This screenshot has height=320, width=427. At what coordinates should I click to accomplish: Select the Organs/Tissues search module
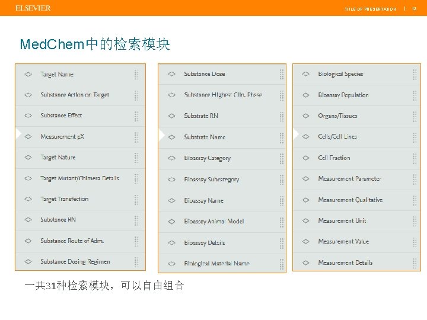click(357, 116)
